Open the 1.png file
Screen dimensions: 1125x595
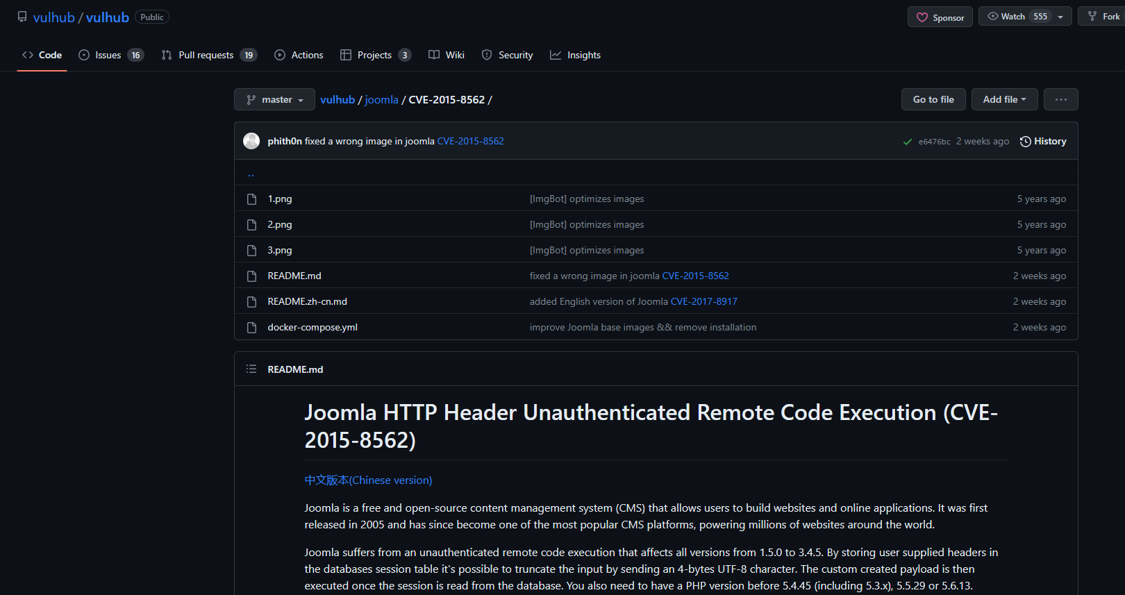click(280, 199)
